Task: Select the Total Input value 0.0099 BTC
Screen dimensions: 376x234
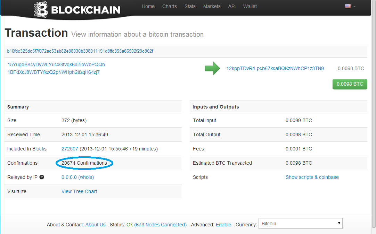Action: [299, 120]
